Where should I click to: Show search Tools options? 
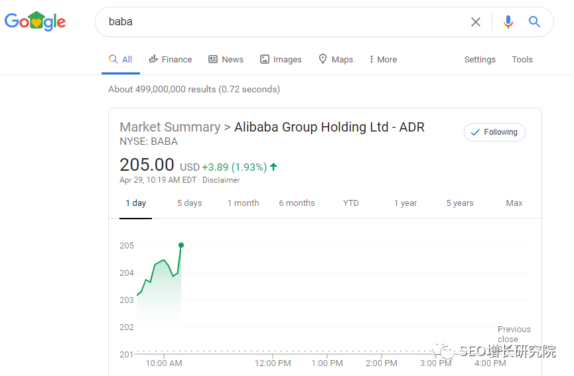(522, 60)
